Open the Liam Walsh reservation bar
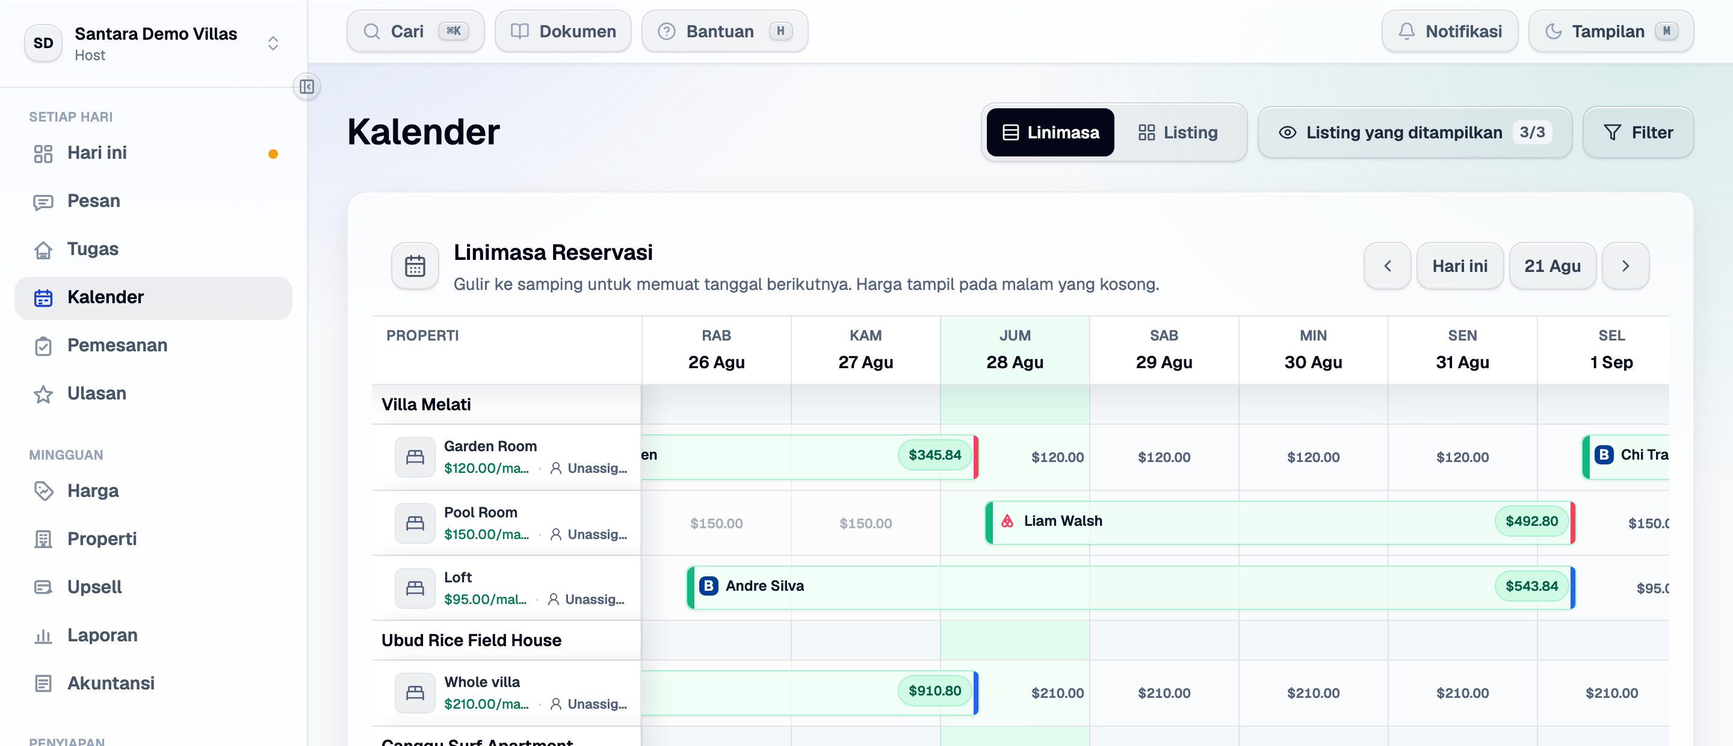This screenshot has height=746, width=1733. pyautogui.click(x=1280, y=523)
